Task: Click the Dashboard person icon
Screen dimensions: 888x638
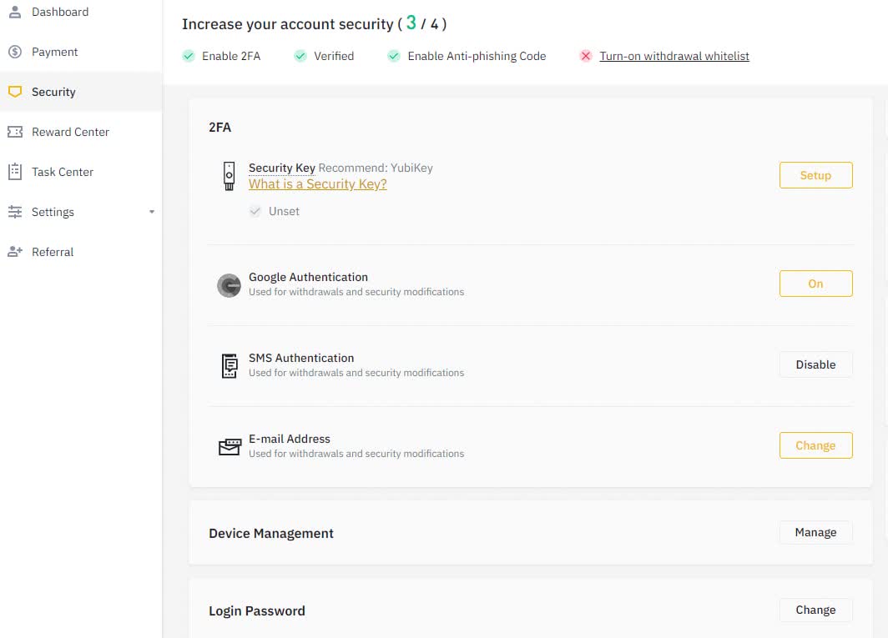Action: 15,12
